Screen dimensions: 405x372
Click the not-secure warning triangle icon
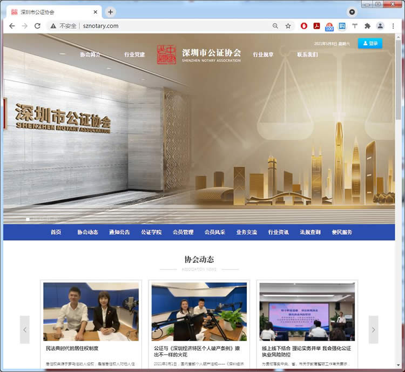pos(53,26)
